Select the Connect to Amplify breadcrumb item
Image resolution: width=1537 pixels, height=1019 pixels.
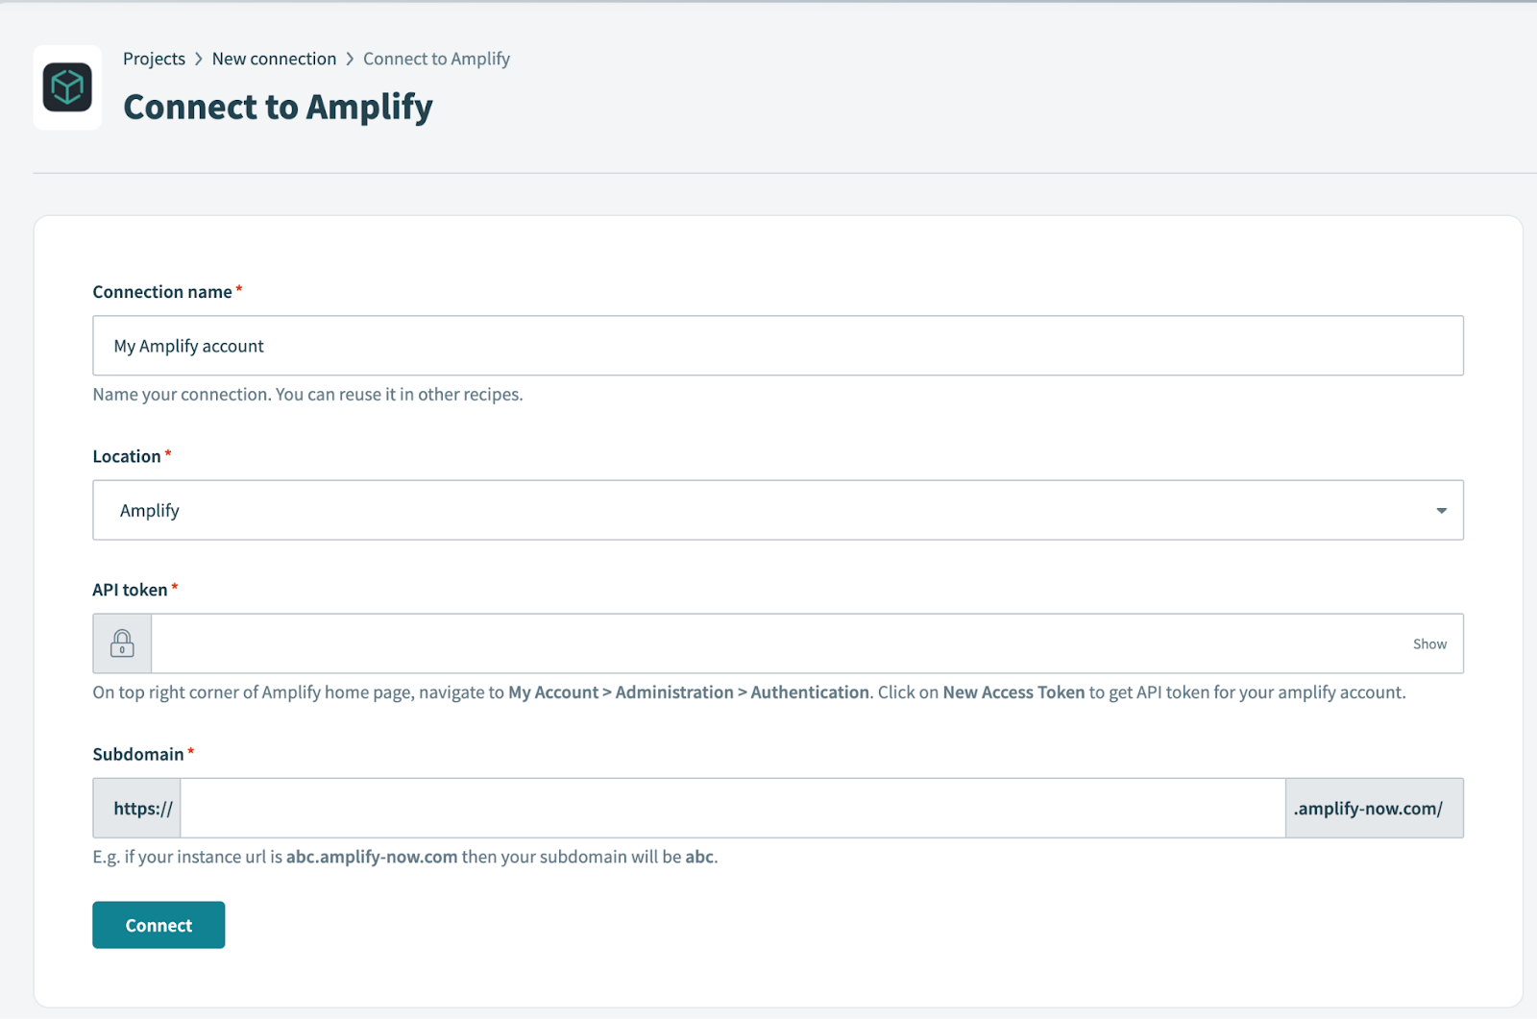(x=436, y=58)
